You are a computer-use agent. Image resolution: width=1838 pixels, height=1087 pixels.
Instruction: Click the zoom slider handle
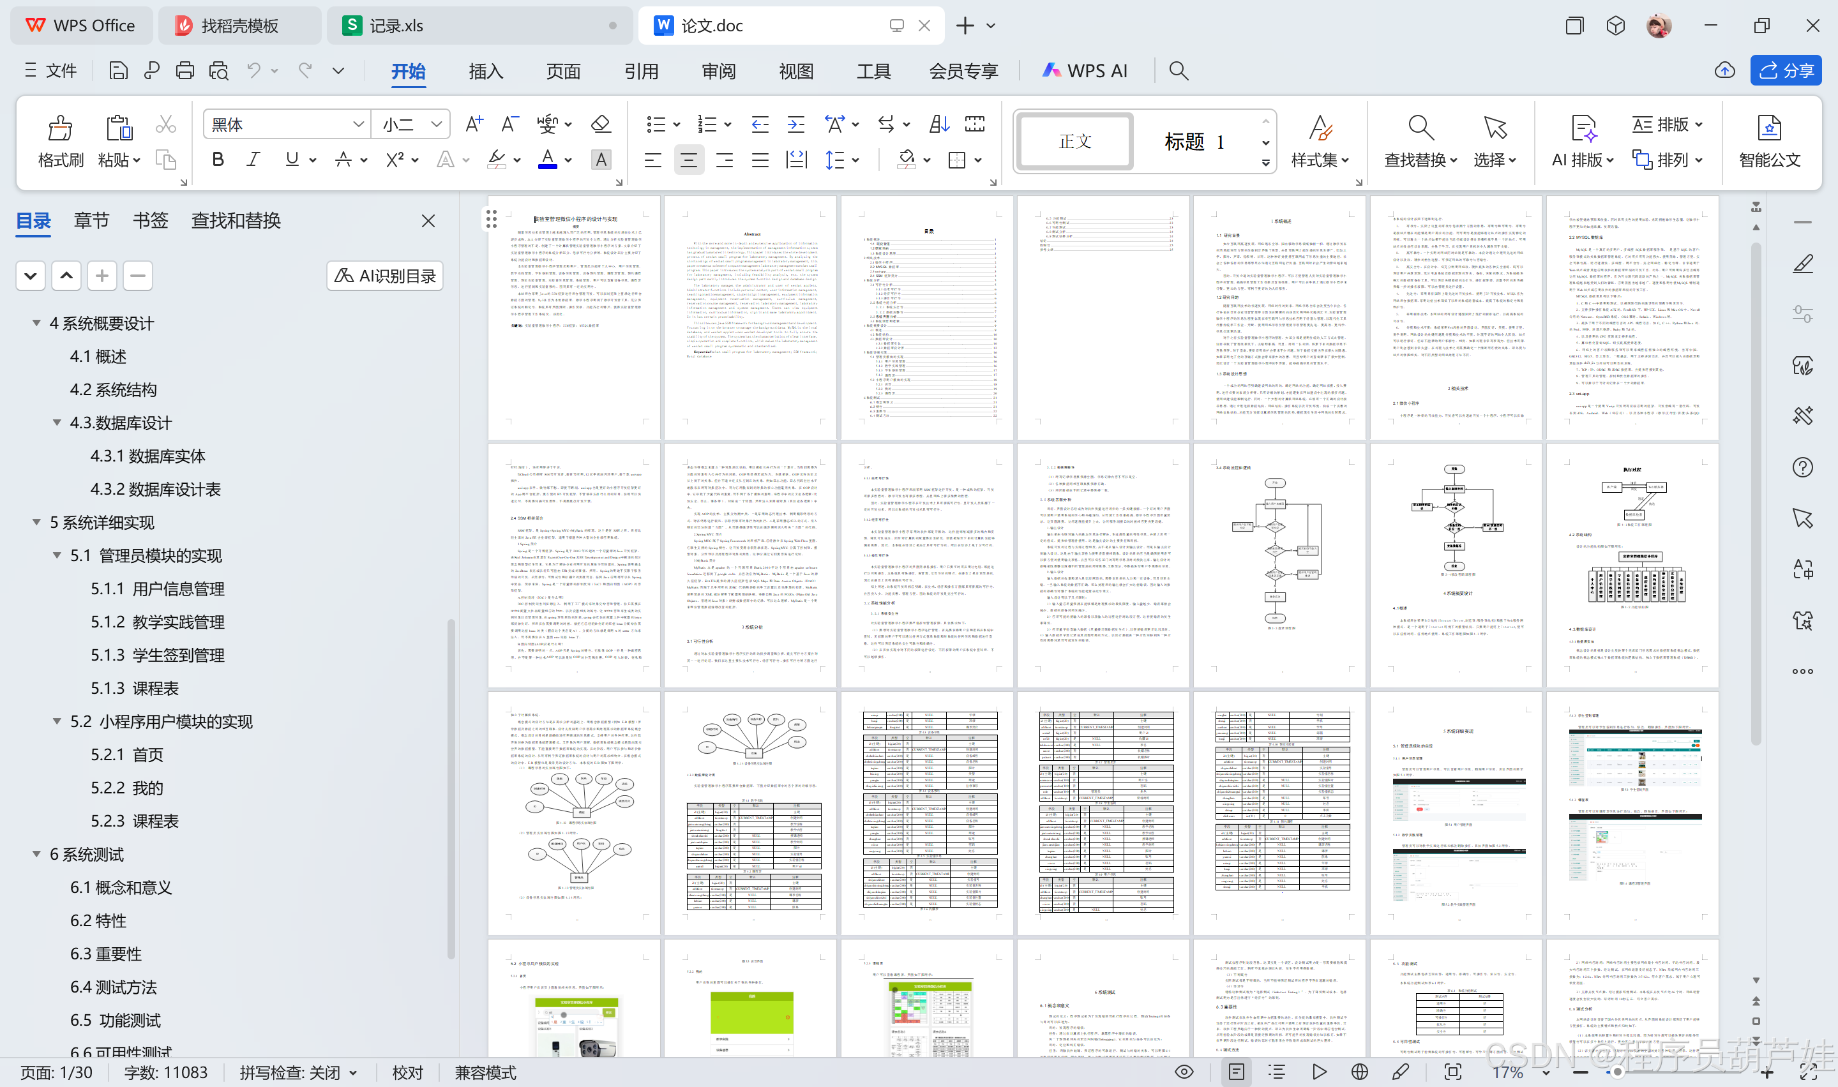[x=1616, y=1073]
